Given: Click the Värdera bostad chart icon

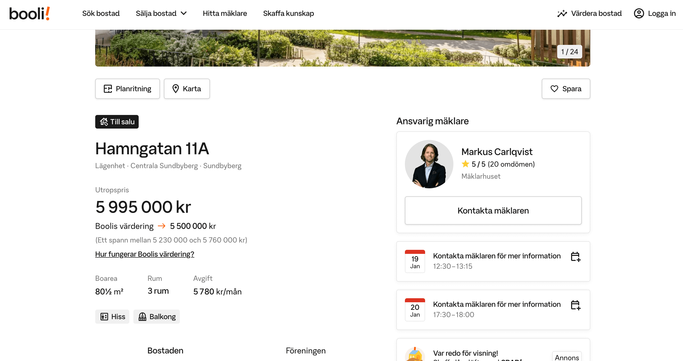Looking at the screenshot, I should pos(562,14).
